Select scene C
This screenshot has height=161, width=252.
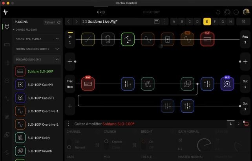190,22
